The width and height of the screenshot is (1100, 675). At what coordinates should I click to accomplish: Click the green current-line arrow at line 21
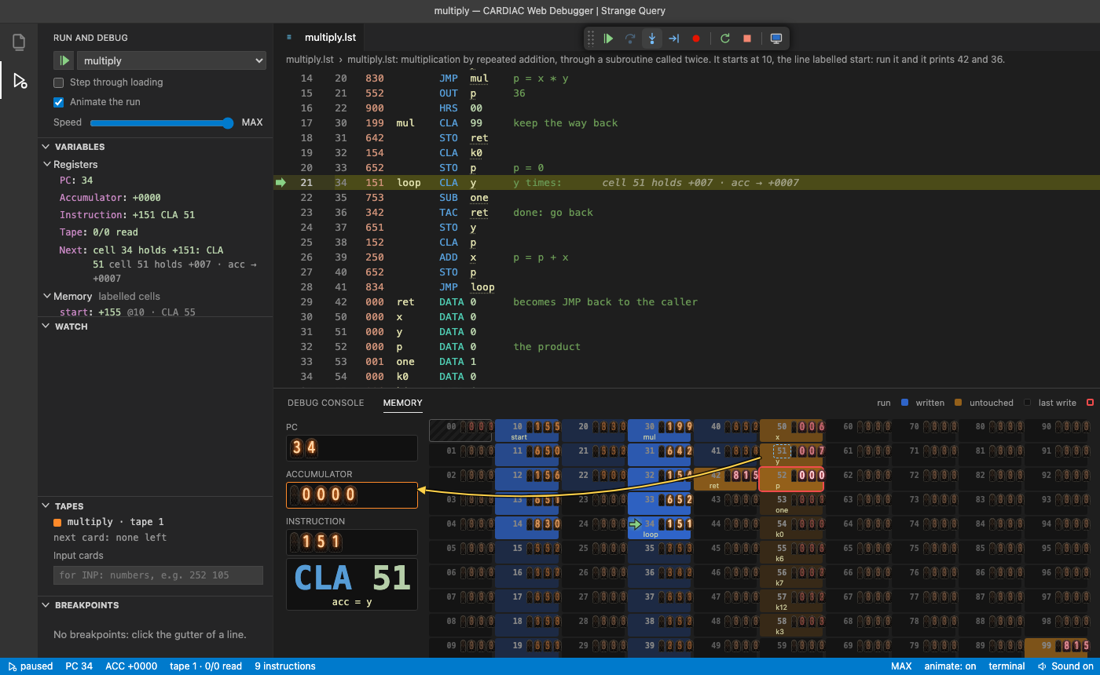pyautogui.click(x=281, y=183)
